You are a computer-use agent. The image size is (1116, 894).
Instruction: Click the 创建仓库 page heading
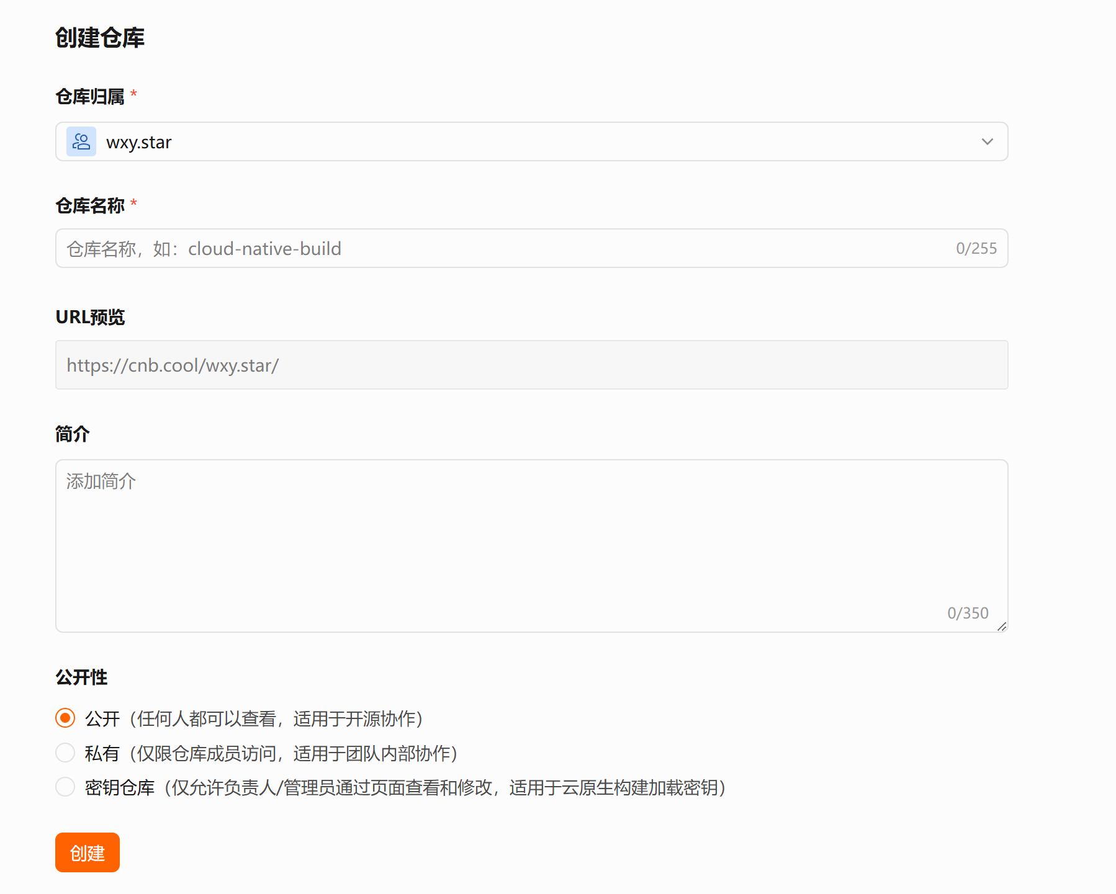click(100, 38)
